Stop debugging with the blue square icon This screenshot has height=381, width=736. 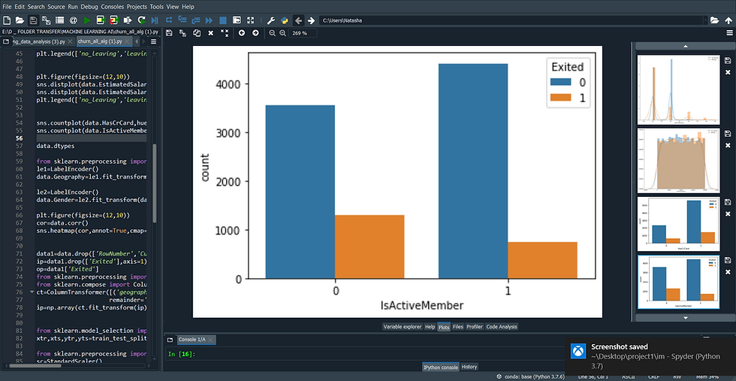[223, 20]
